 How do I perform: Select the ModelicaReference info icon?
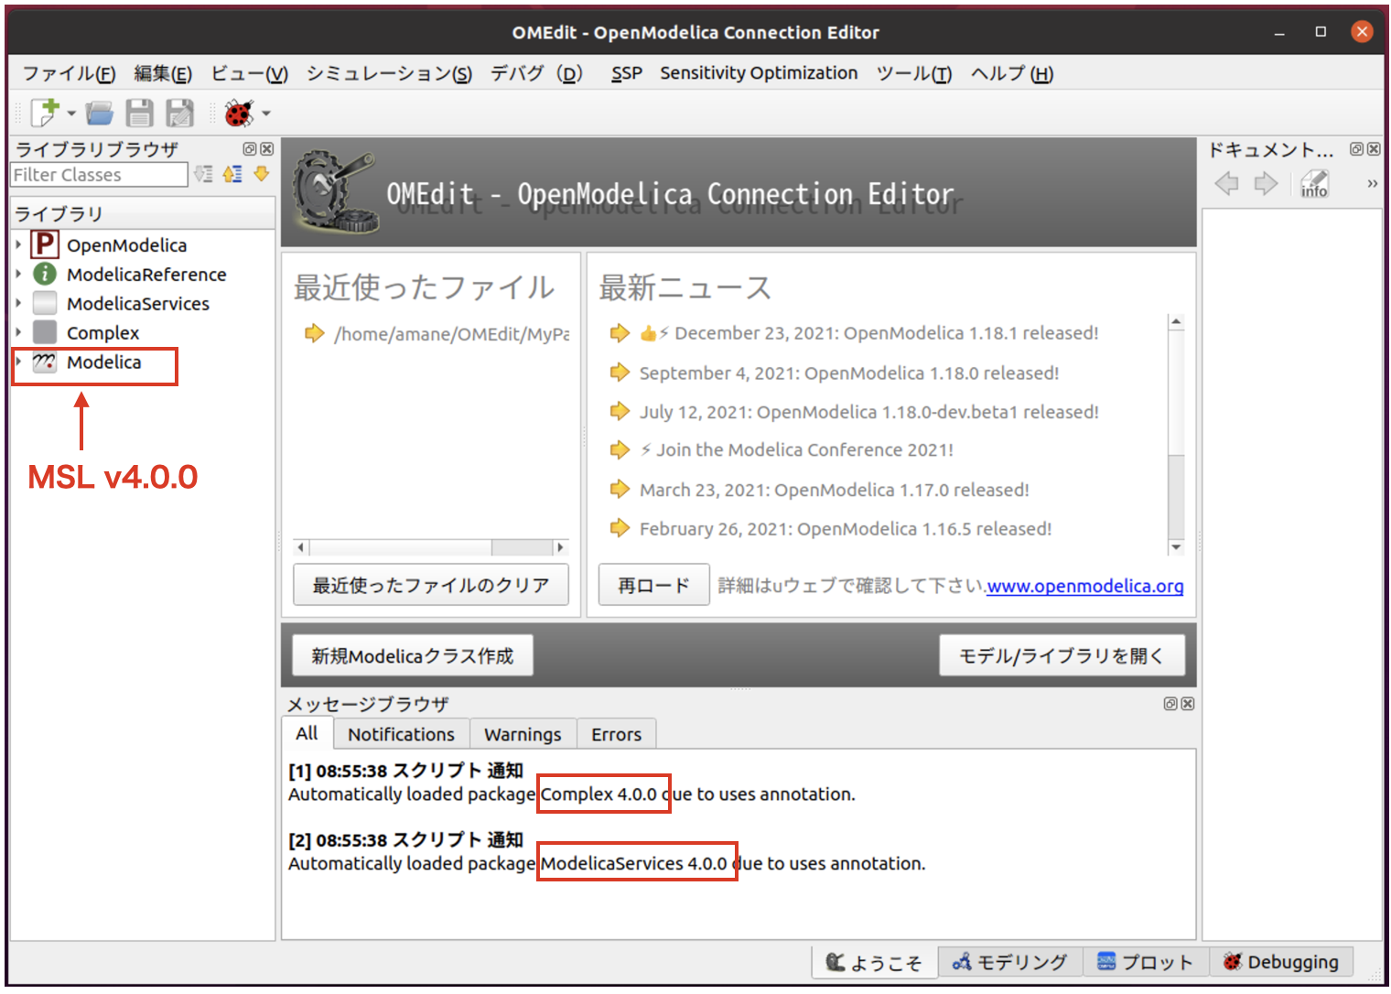point(45,274)
